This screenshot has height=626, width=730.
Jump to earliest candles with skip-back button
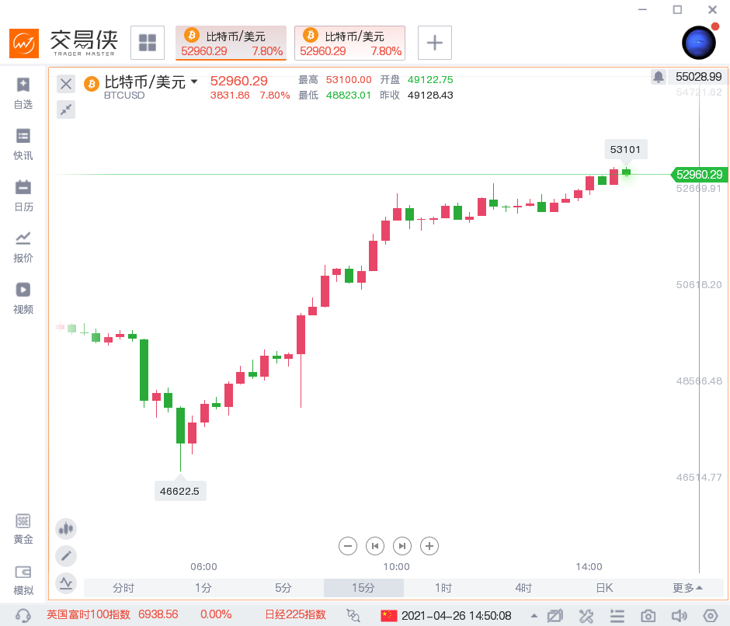[x=375, y=546]
